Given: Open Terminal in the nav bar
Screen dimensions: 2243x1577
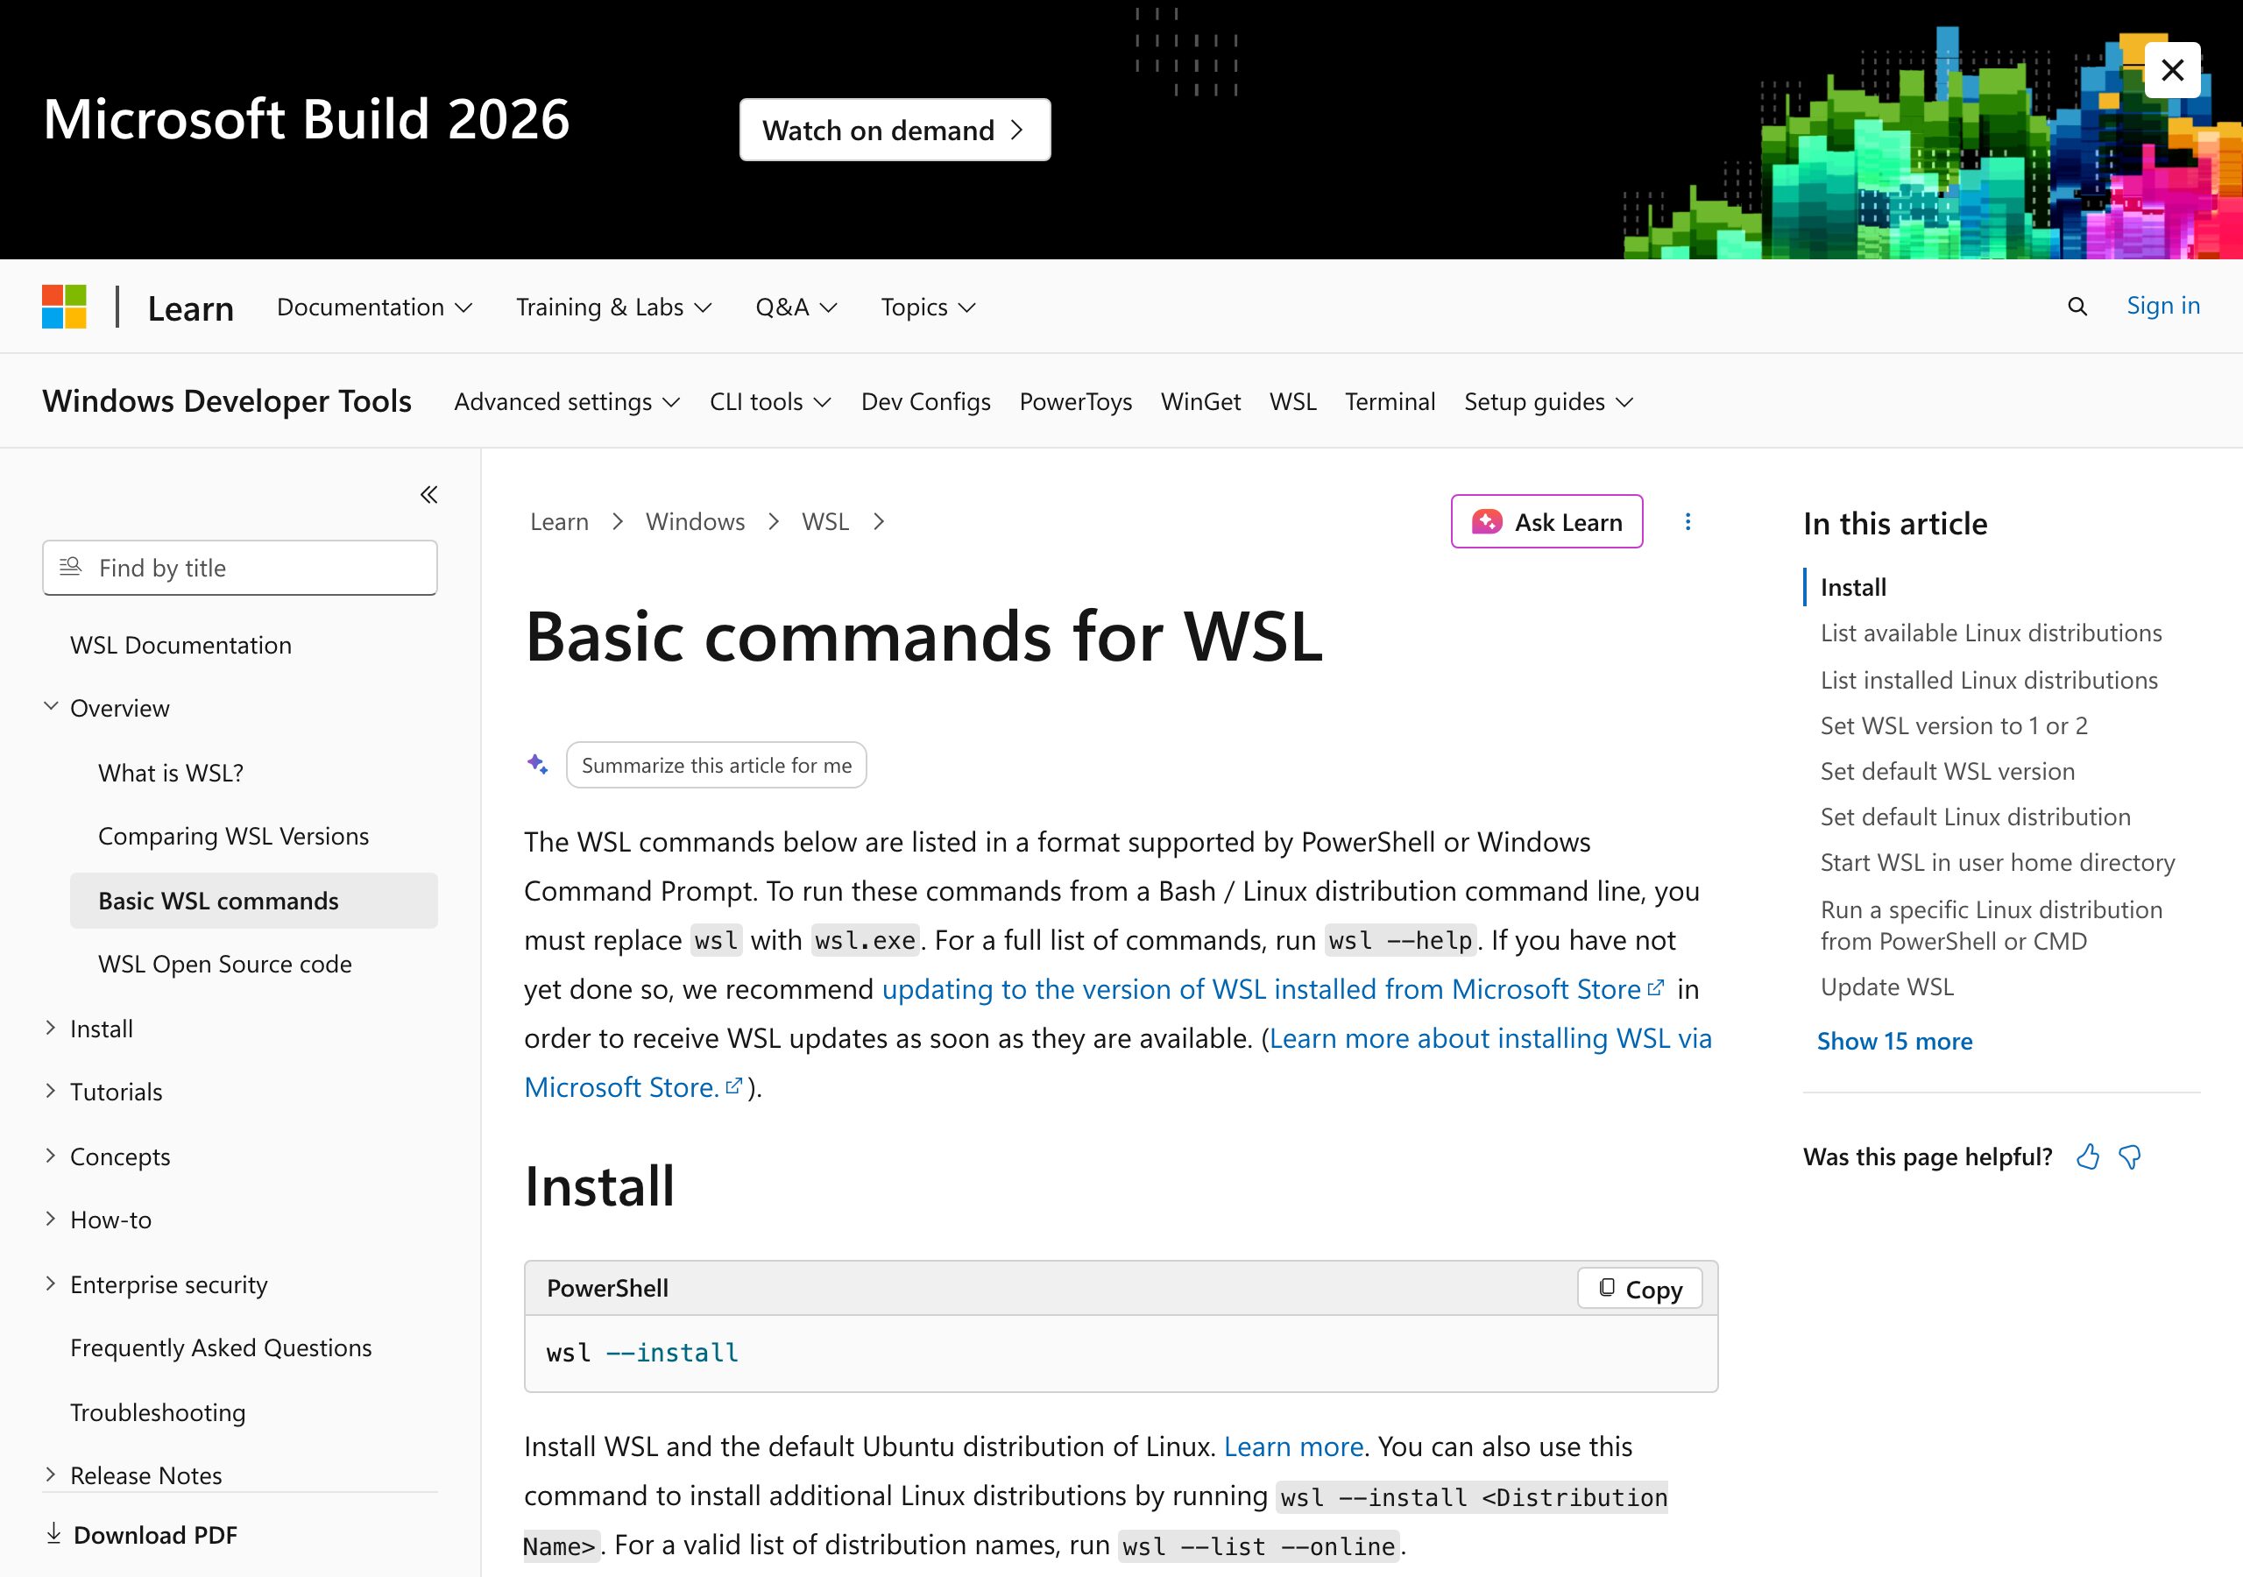Looking at the screenshot, I should coord(1390,401).
